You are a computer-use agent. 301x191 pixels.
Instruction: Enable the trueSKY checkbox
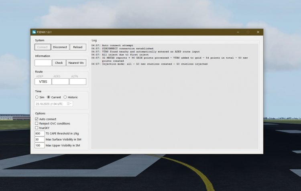37,128
